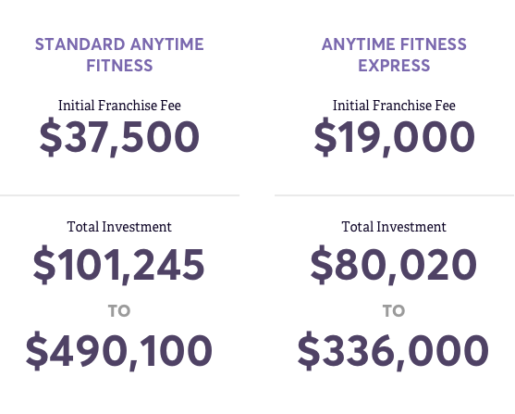
Task: Click the divider line under $37,500
Action: point(119,195)
